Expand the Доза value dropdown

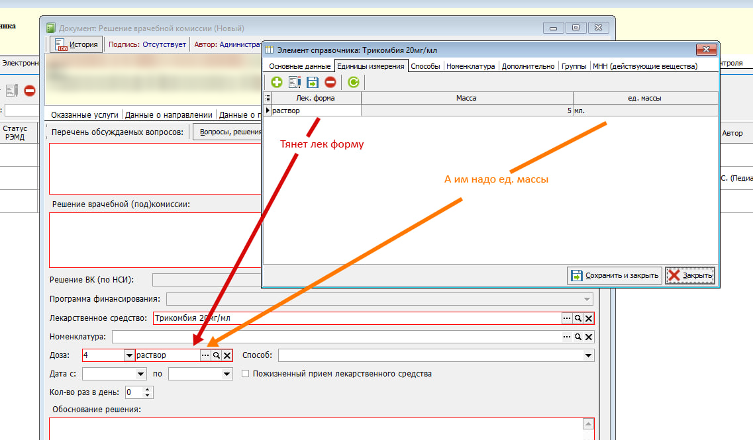pyautogui.click(x=129, y=355)
